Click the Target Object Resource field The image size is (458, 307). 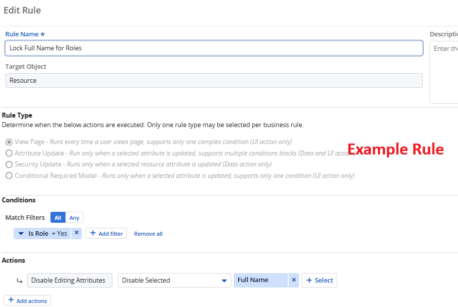click(214, 81)
